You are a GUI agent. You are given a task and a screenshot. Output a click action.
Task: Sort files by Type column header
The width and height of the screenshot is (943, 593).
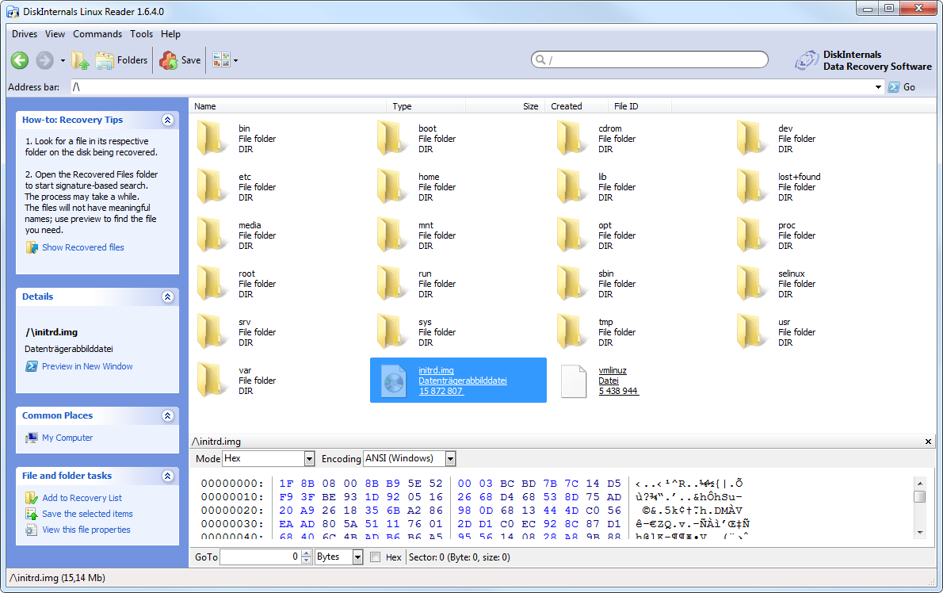426,106
